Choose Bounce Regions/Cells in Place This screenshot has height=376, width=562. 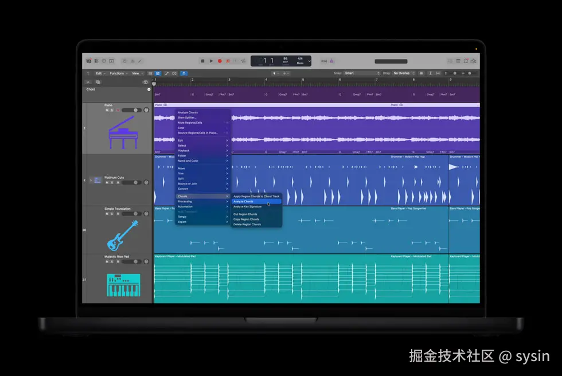click(198, 133)
